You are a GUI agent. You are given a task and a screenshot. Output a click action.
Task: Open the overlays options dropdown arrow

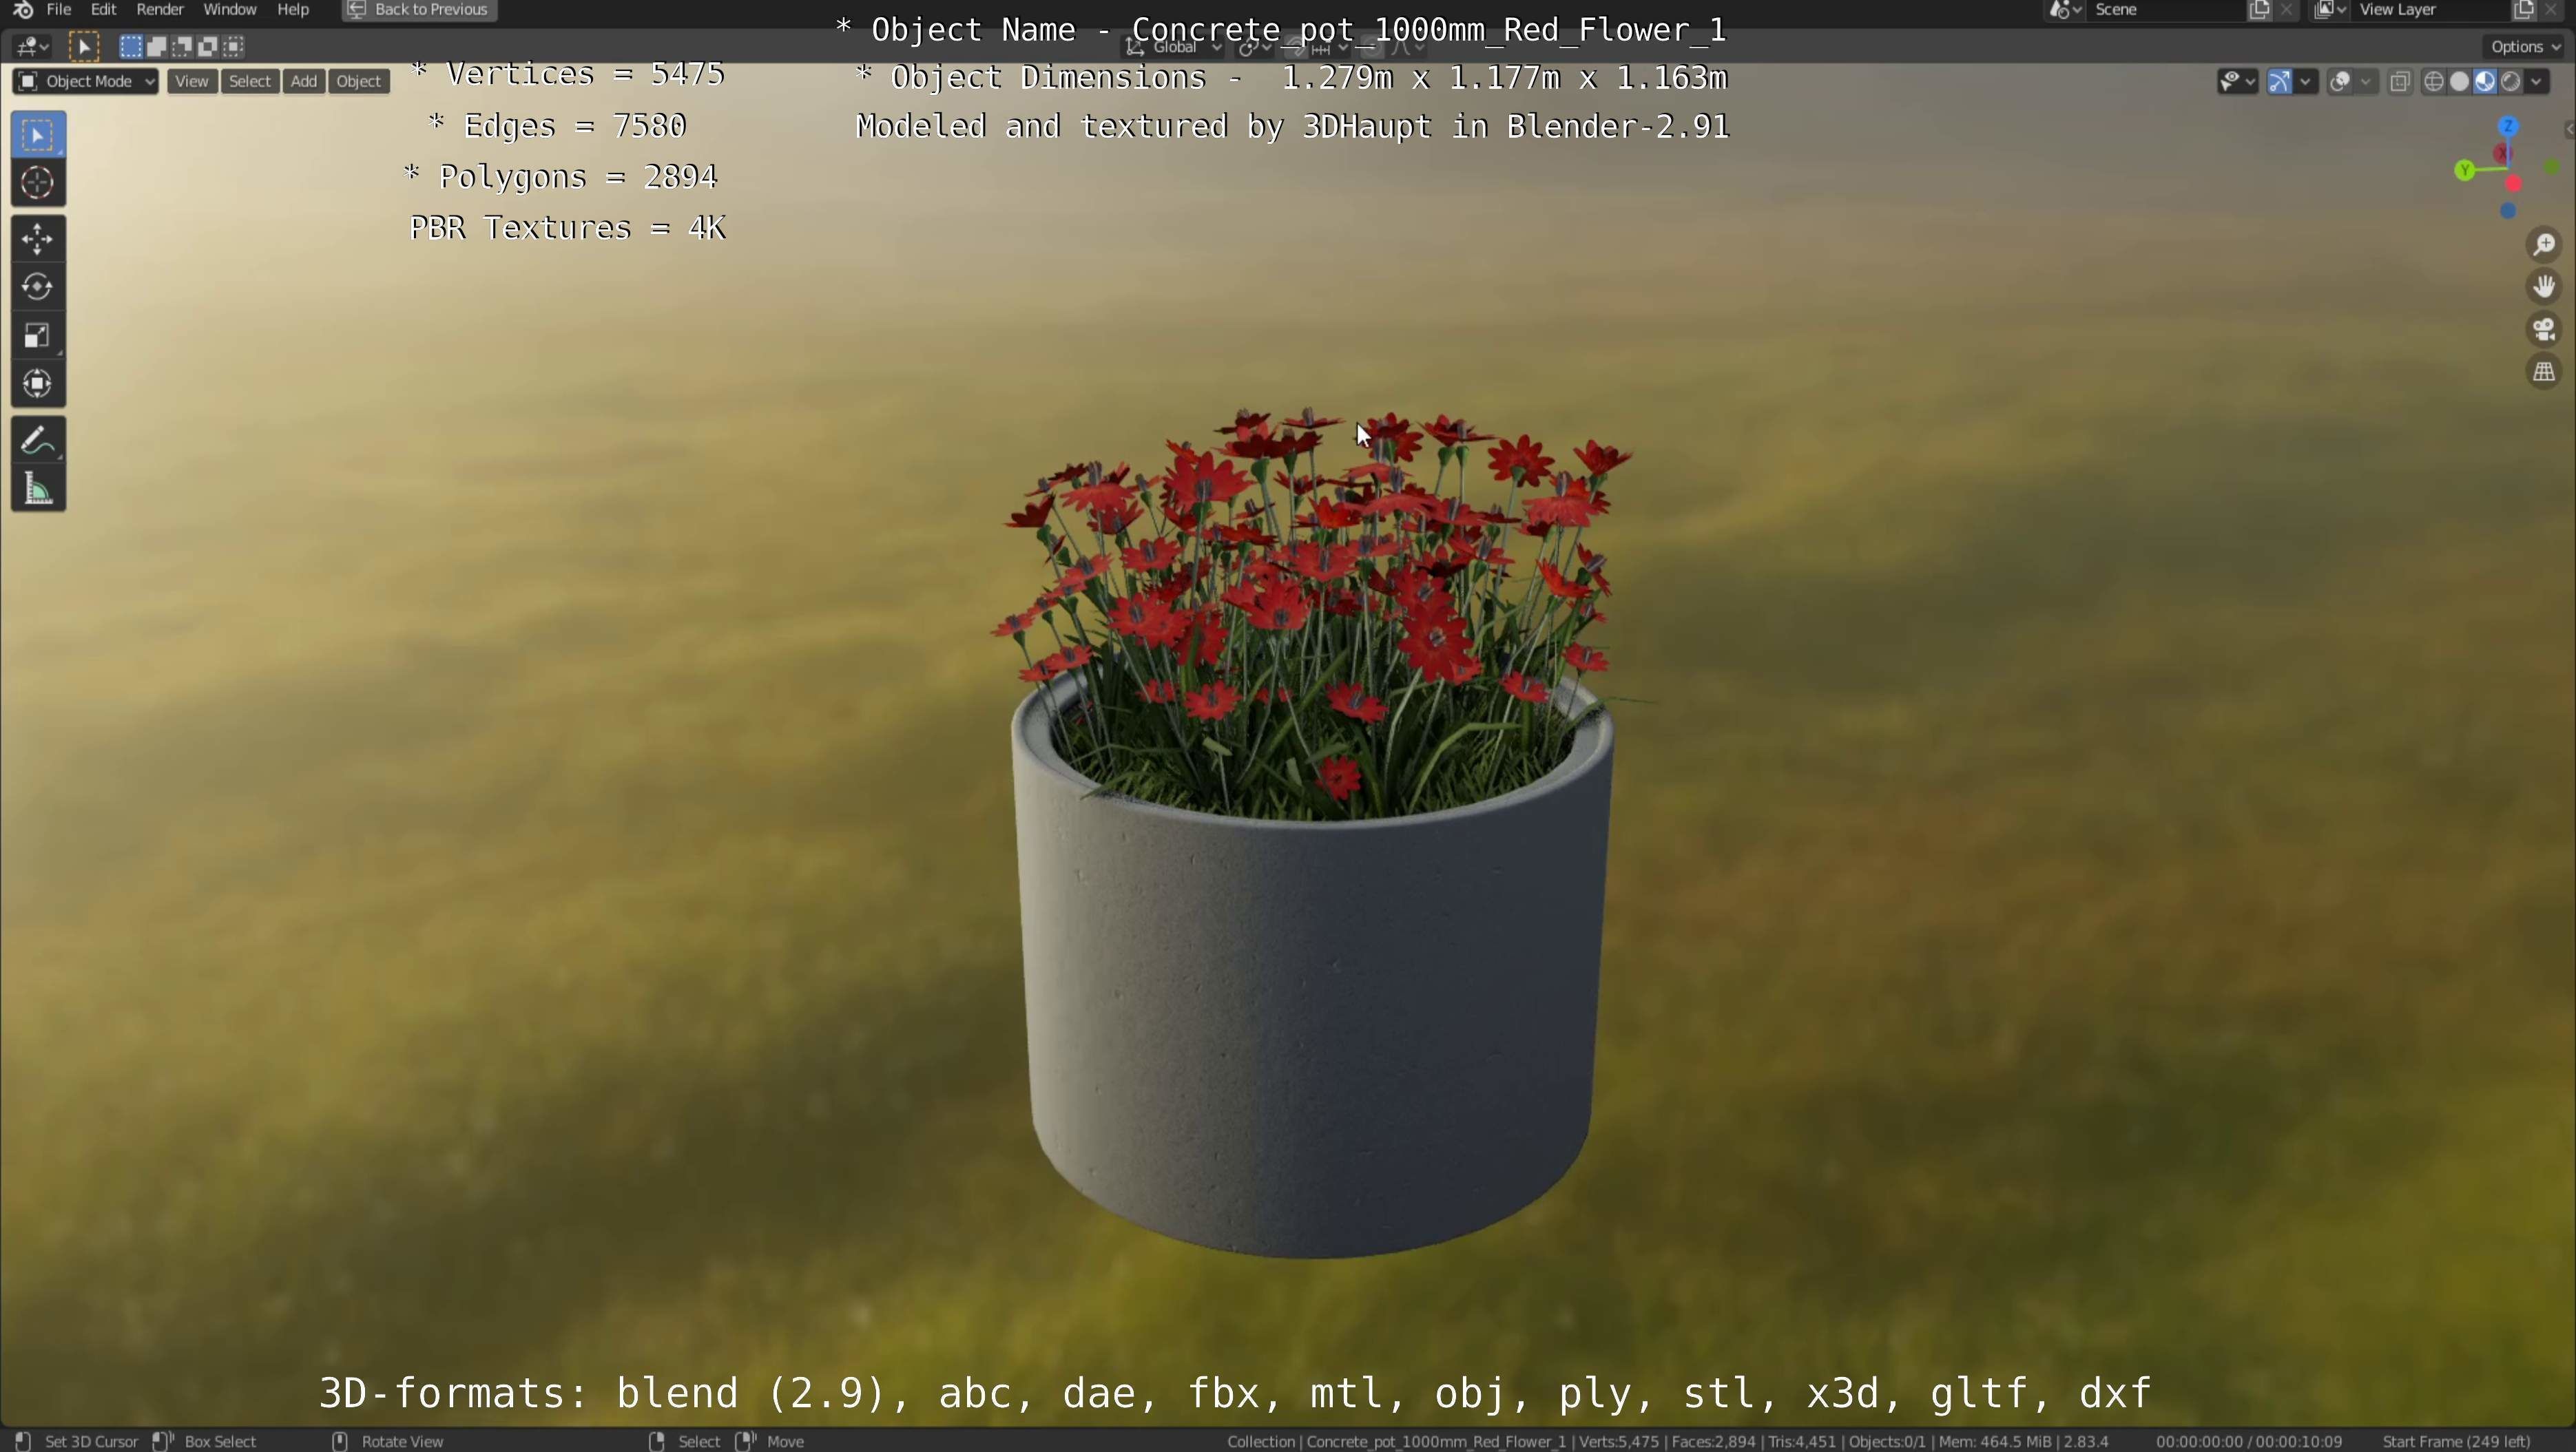tap(2366, 82)
